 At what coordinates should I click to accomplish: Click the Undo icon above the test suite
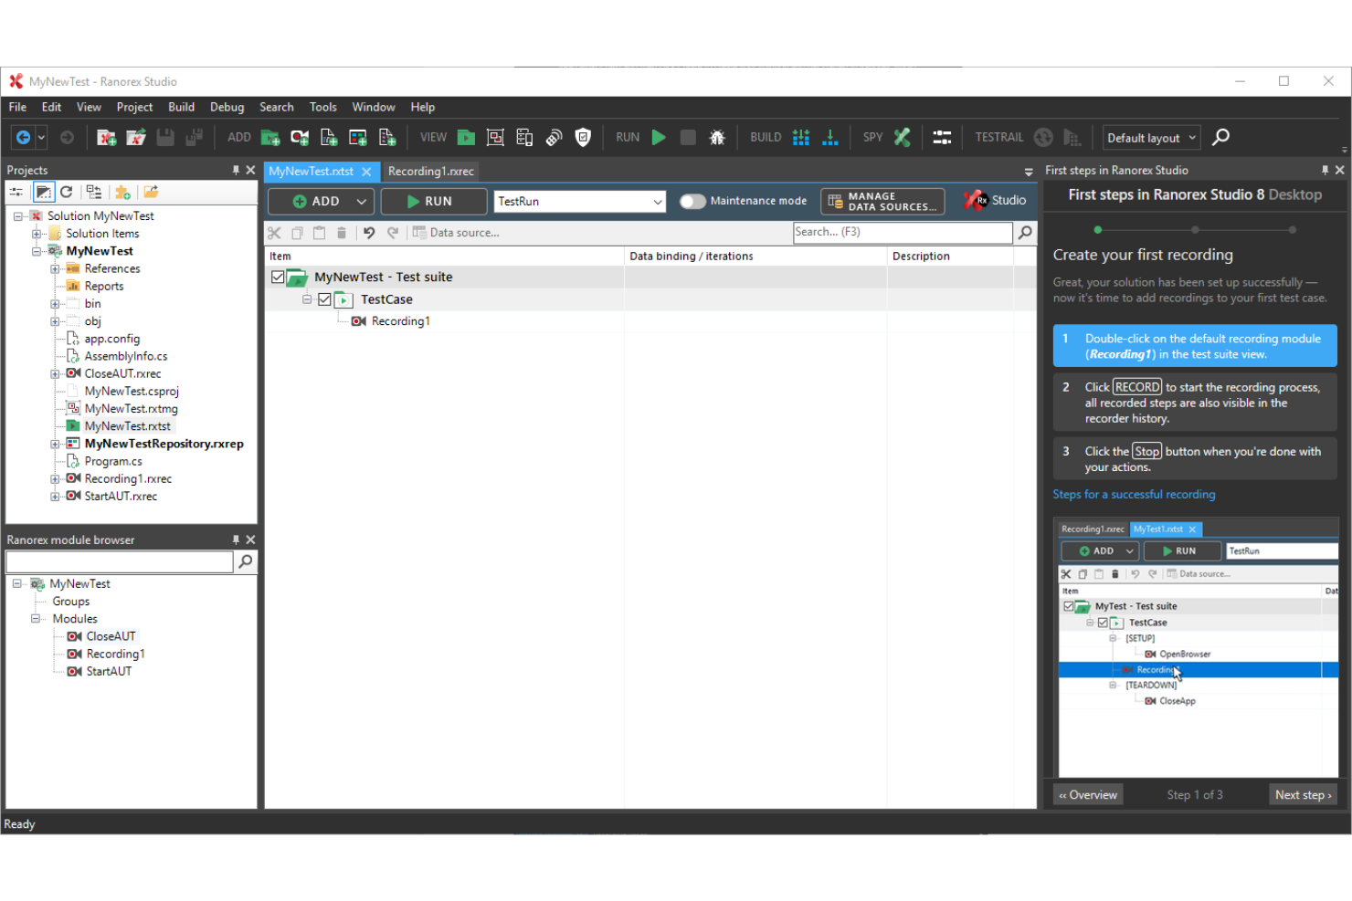368,232
